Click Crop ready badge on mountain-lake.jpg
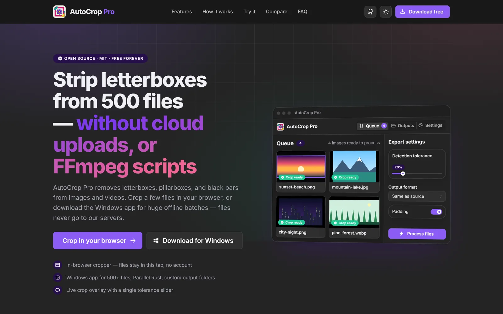 coord(345,177)
